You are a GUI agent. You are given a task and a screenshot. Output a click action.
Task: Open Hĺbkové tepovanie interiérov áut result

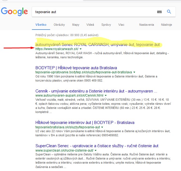click(85, 123)
